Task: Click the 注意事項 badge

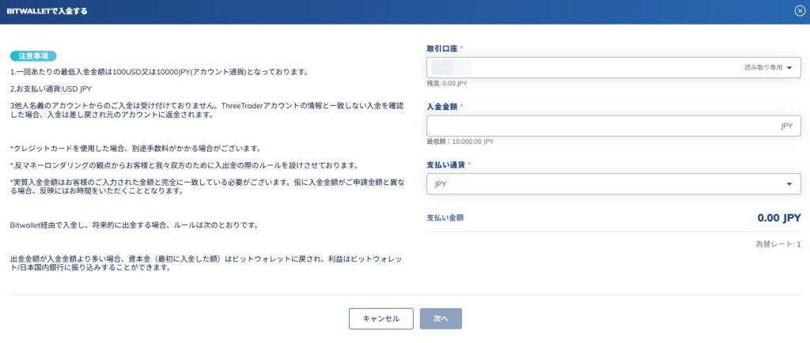Action: (x=34, y=56)
